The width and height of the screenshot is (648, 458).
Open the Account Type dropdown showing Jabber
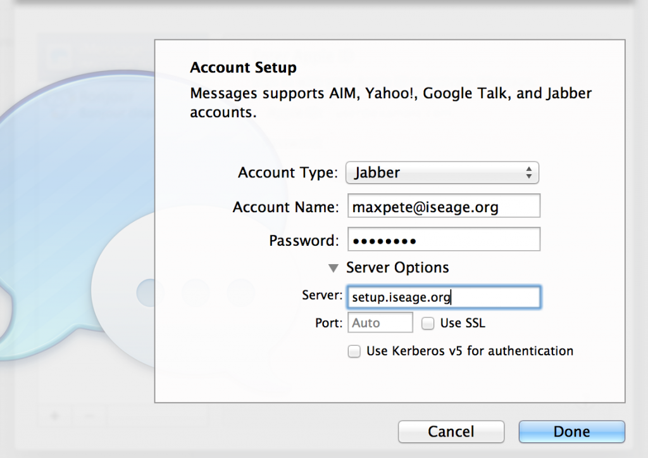(x=442, y=172)
